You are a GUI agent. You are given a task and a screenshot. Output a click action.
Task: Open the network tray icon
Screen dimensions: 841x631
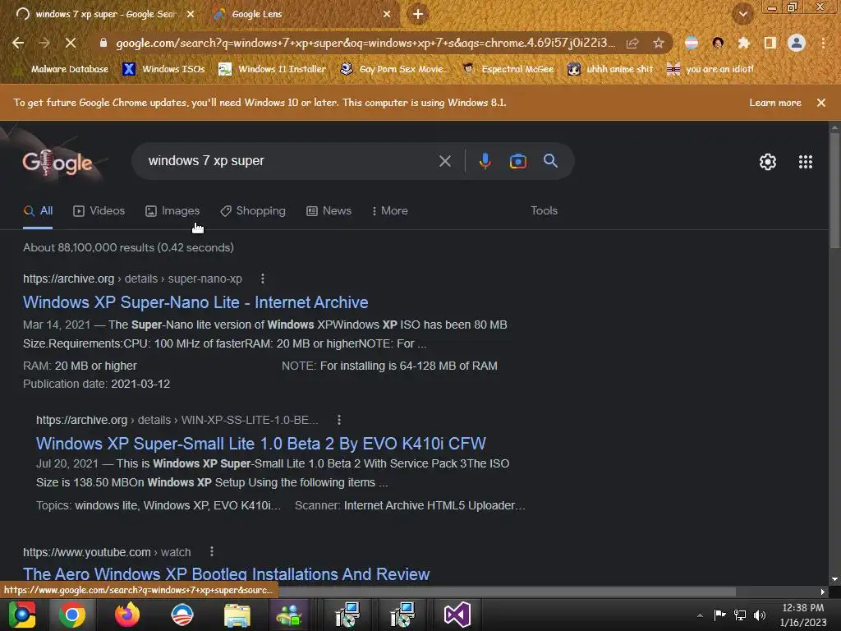click(740, 615)
